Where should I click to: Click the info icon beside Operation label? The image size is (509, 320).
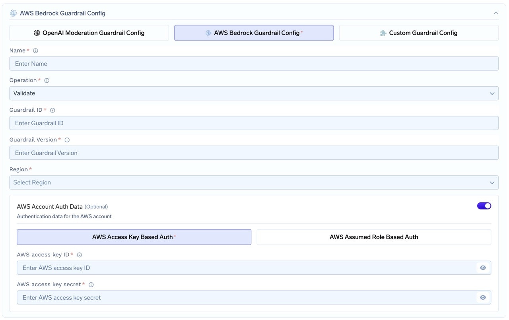[x=47, y=81]
